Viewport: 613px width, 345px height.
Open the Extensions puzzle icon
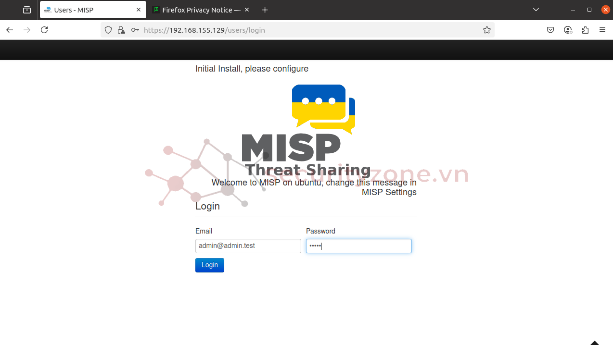585,30
